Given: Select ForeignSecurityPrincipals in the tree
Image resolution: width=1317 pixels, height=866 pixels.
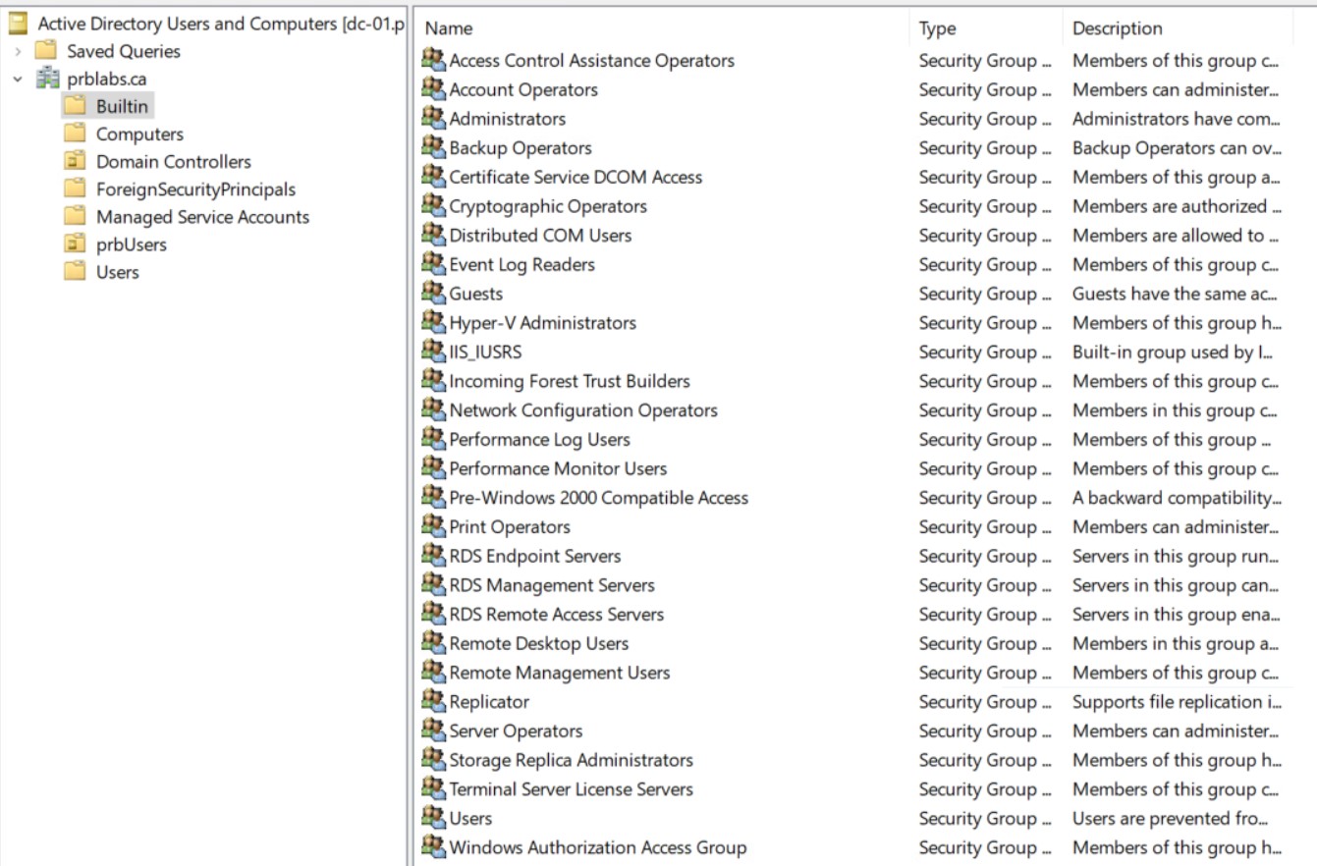Looking at the screenshot, I should coord(195,189).
